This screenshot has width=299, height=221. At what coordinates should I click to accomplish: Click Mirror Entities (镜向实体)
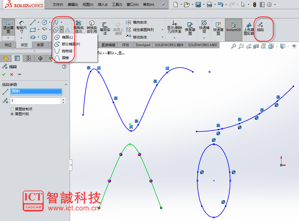136,22
